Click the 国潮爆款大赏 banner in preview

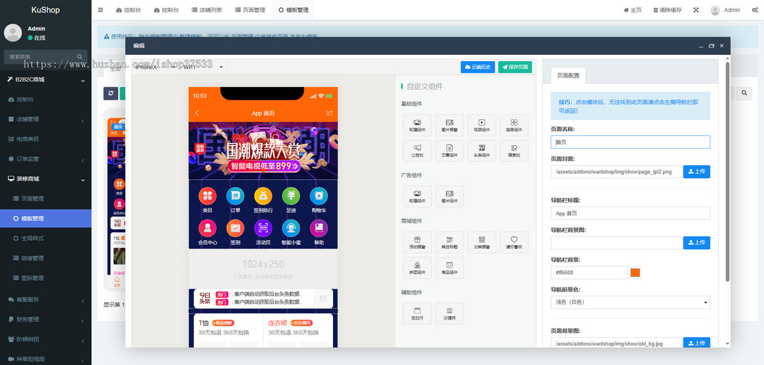click(x=263, y=151)
